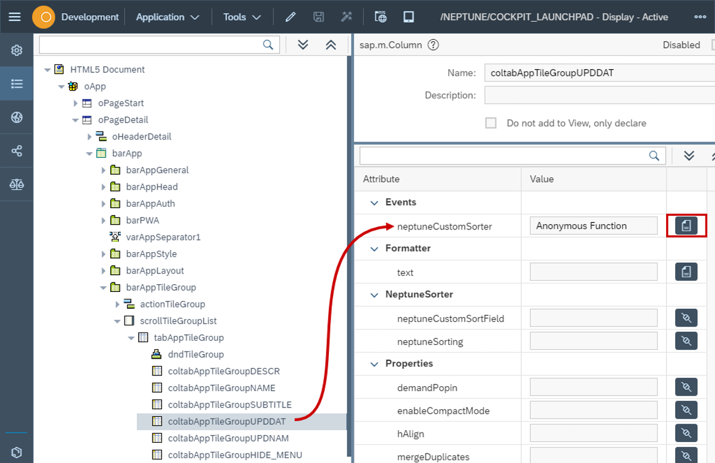The height and width of the screenshot is (463, 715).
Task: Click the balance scale icon in sidebar
Action: tap(17, 184)
